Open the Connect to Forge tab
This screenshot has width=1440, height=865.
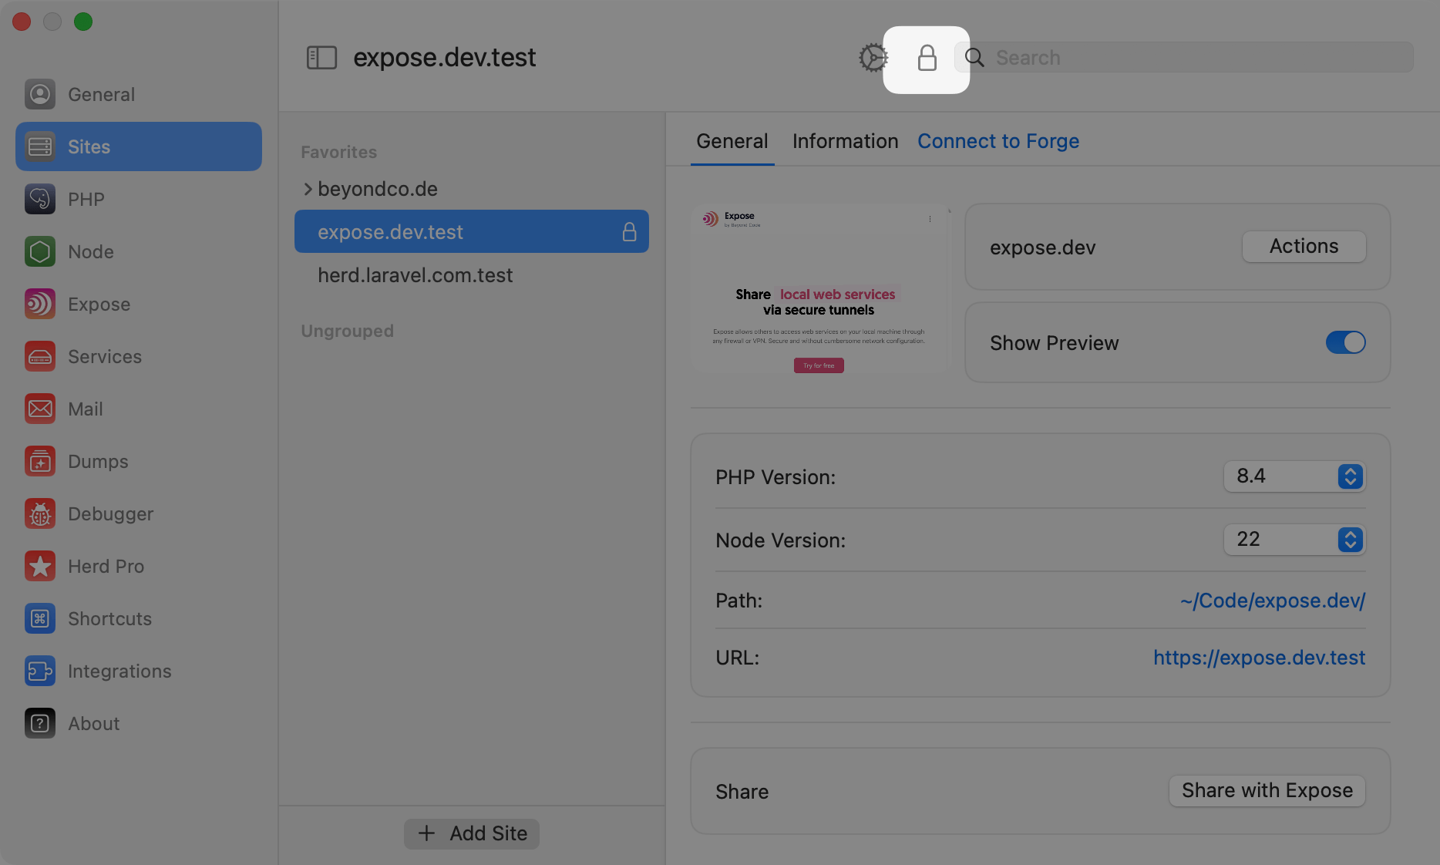click(998, 141)
